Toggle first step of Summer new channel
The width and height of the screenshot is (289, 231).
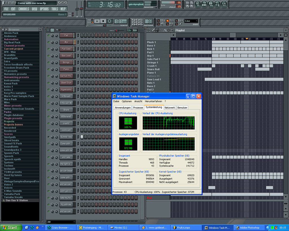point(82,137)
